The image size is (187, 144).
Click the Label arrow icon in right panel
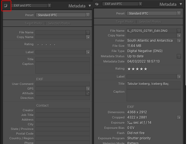(179, 77)
